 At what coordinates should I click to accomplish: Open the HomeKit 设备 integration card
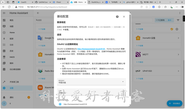[157, 38]
